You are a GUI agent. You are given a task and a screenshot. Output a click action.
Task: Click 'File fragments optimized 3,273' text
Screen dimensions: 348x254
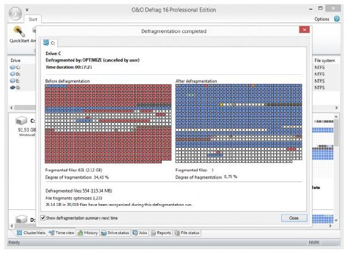(x=74, y=198)
